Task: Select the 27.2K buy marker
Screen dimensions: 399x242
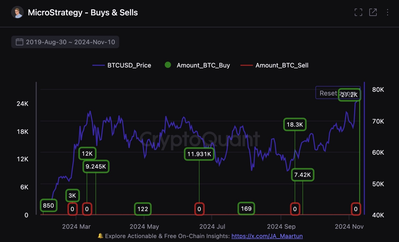Action: (349, 95)
